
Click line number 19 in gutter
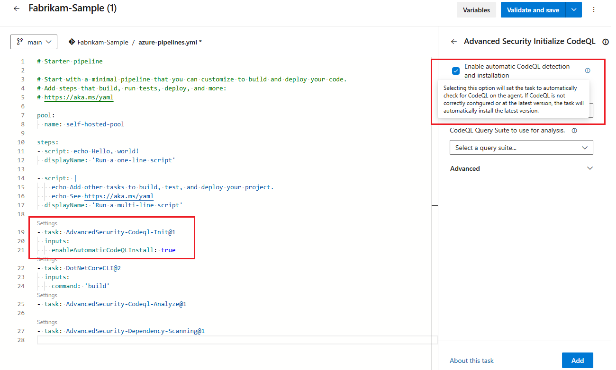21,232
